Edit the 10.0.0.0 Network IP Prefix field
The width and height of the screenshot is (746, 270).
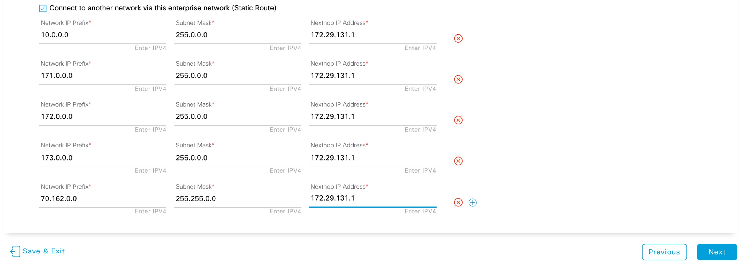(x=103, y=35)
